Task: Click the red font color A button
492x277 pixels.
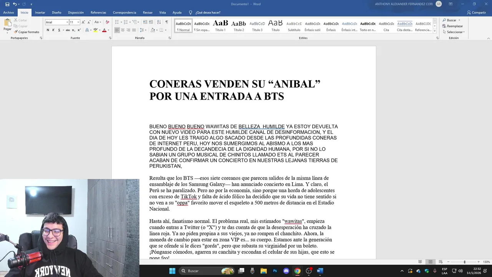Action: click(x=104, y=30)
